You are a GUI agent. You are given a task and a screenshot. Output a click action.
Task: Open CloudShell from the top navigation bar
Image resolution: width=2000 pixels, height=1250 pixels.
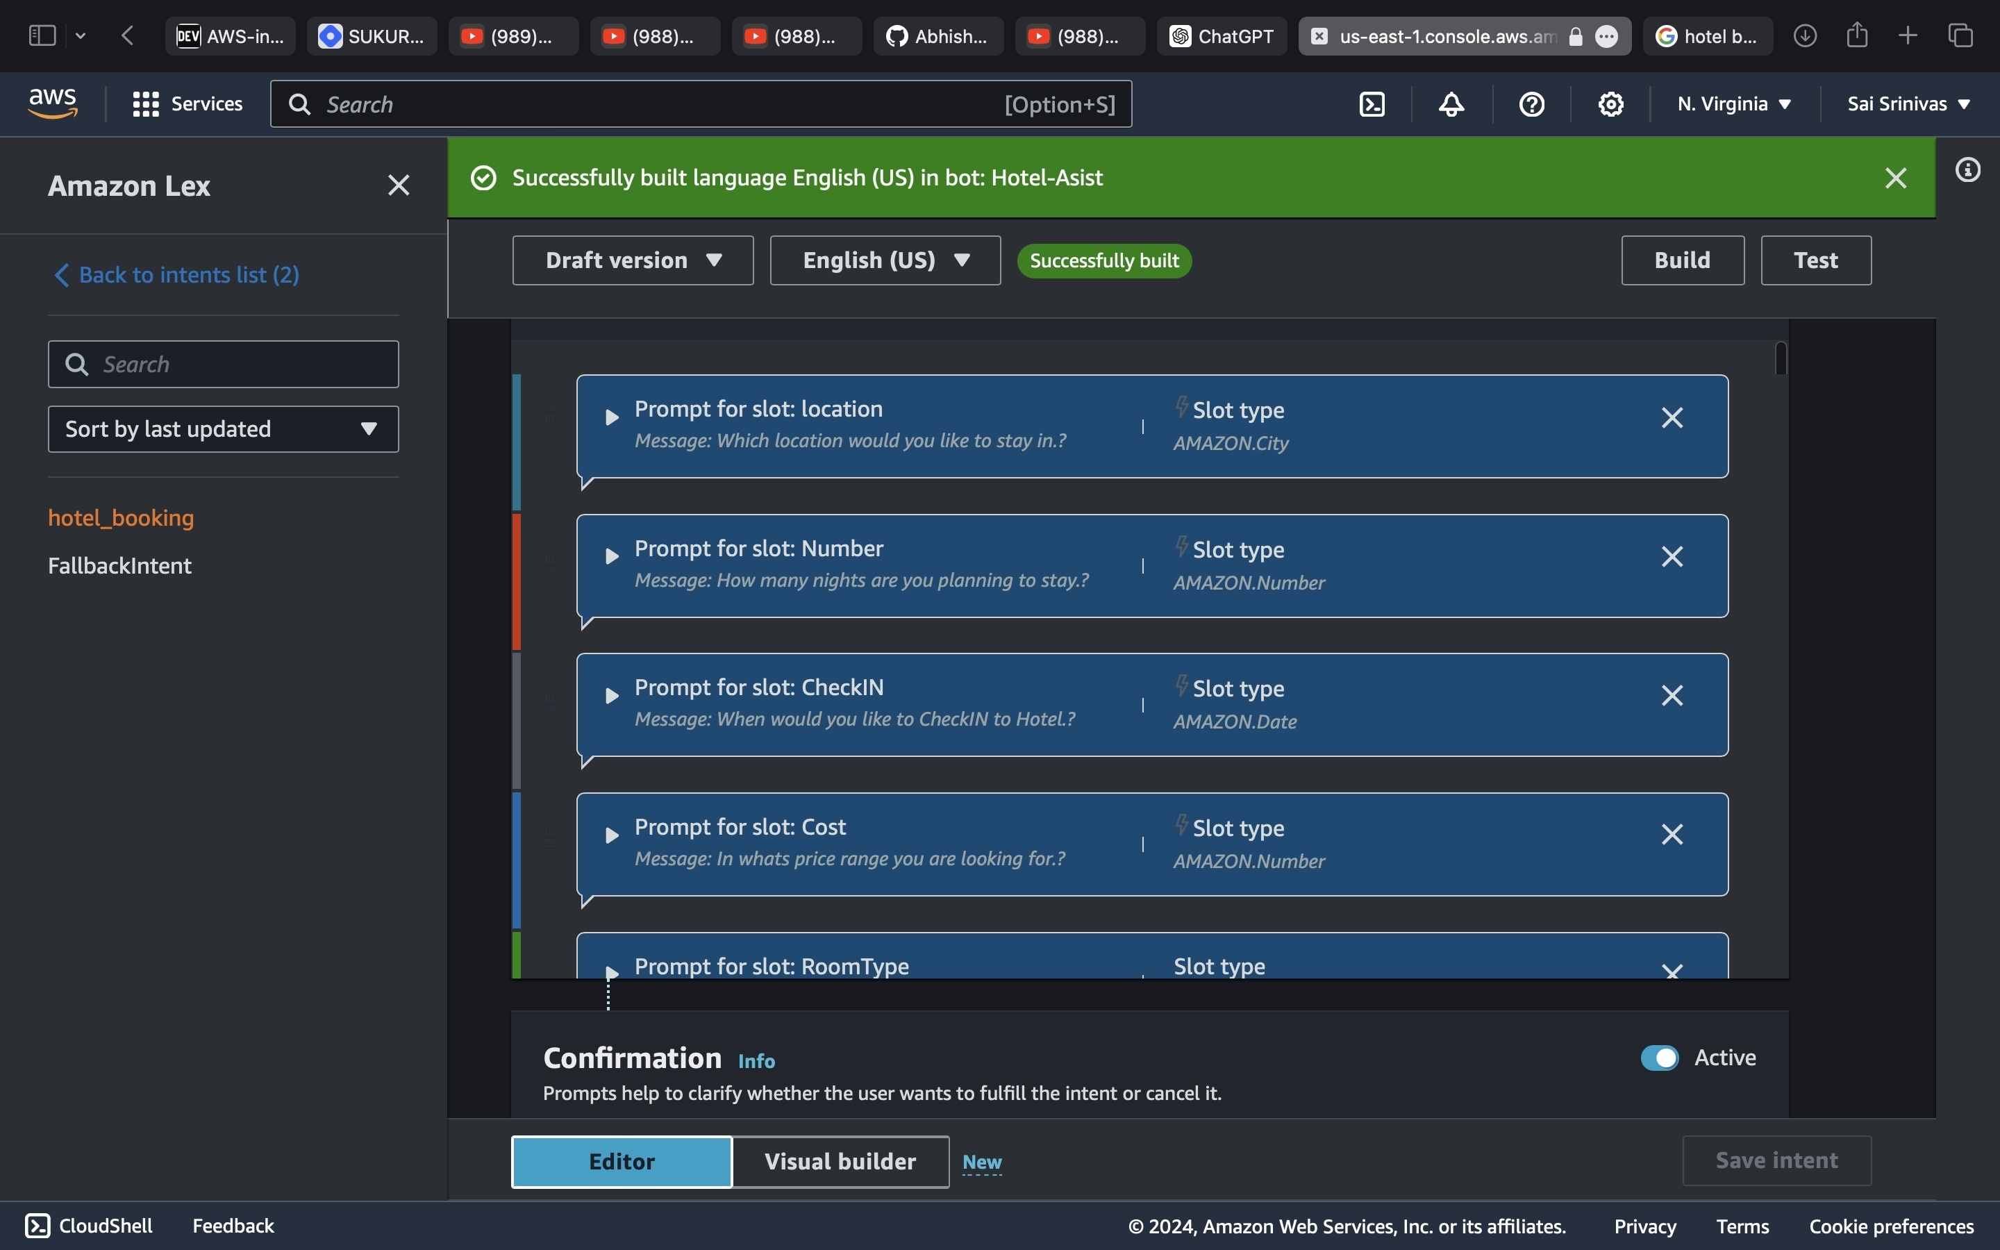pos(1372,104)
